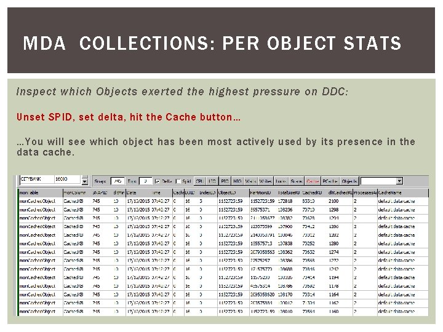The width and height of the screenshot is (443, 332).
Task: Sort by the ObjectID column header
Action: pyautogui.click(x=233, y=193)
